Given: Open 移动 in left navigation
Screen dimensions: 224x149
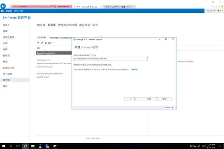Looking at the screenshot, I should [5, 62].
